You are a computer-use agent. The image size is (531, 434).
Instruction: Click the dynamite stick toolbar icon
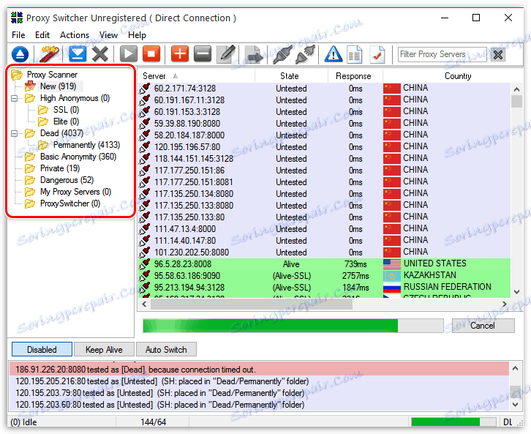[x=49, y=54]
